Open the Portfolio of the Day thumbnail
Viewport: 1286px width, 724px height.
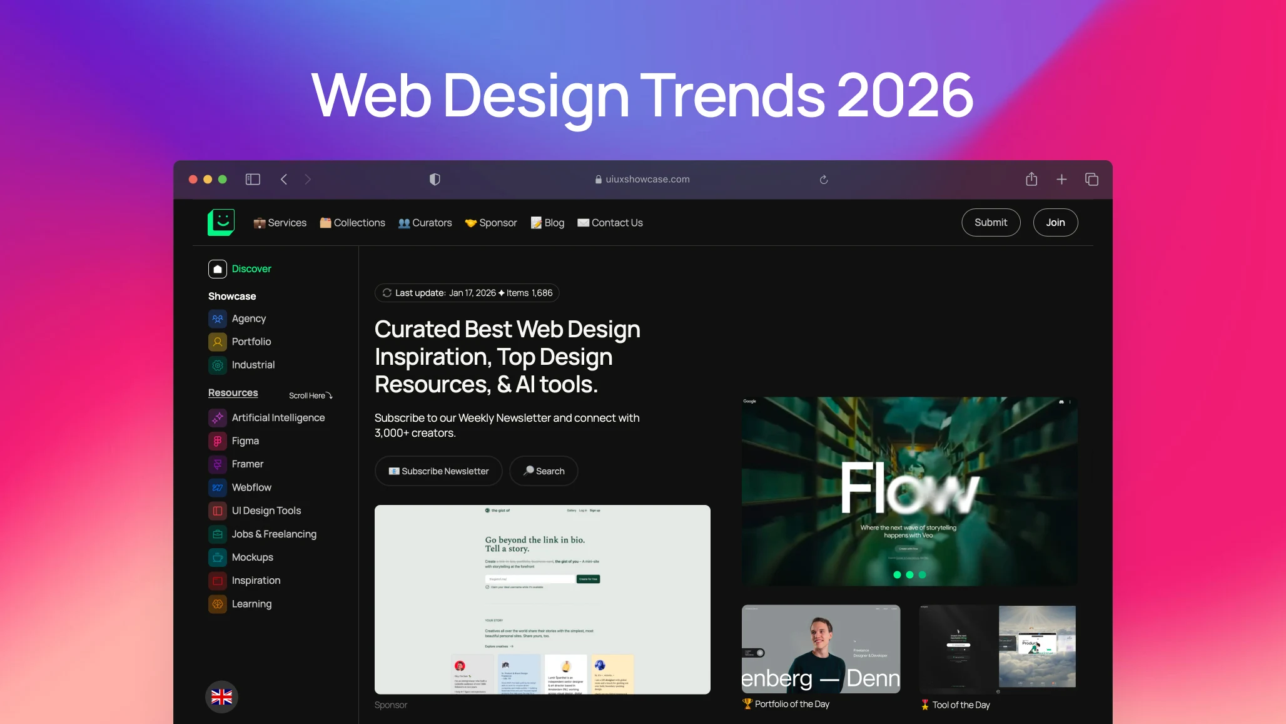tap(820, 649)
